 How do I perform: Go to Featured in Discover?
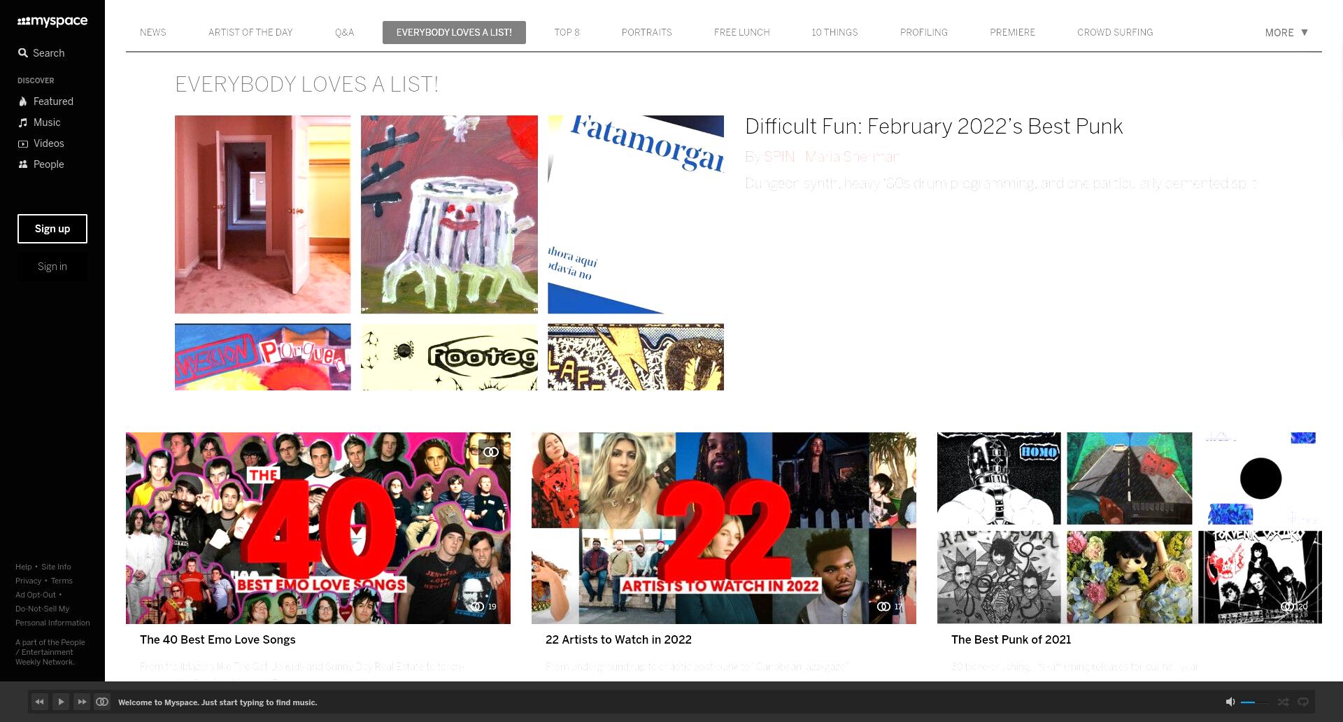click(x=45, y=101)
